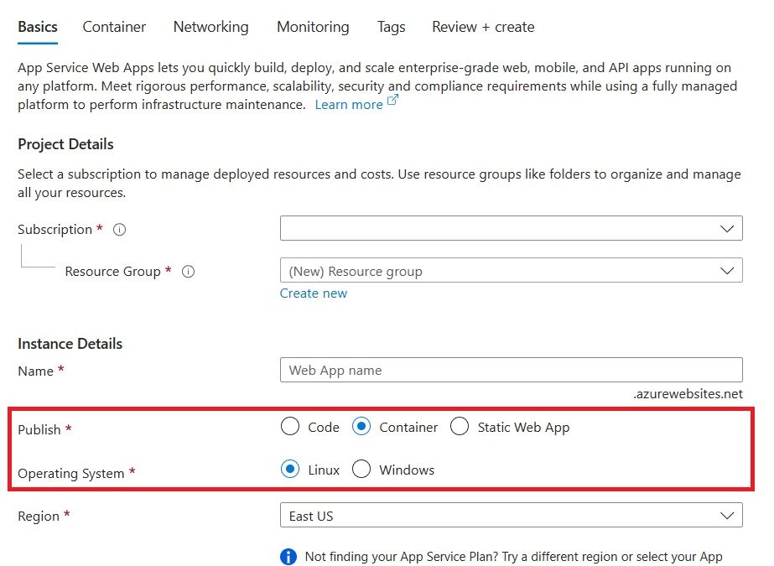Click the blue info icon below Region
Image resolution: width=774 pixels, height=566 pixels.
click(x=288, y=557)
